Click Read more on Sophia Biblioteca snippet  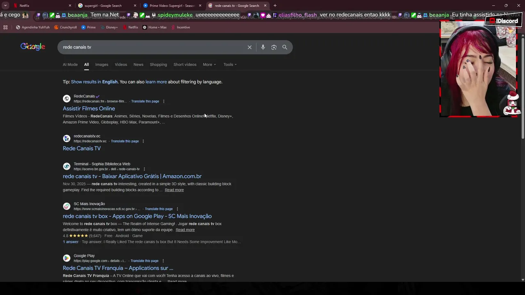click(x=174, y=190)
